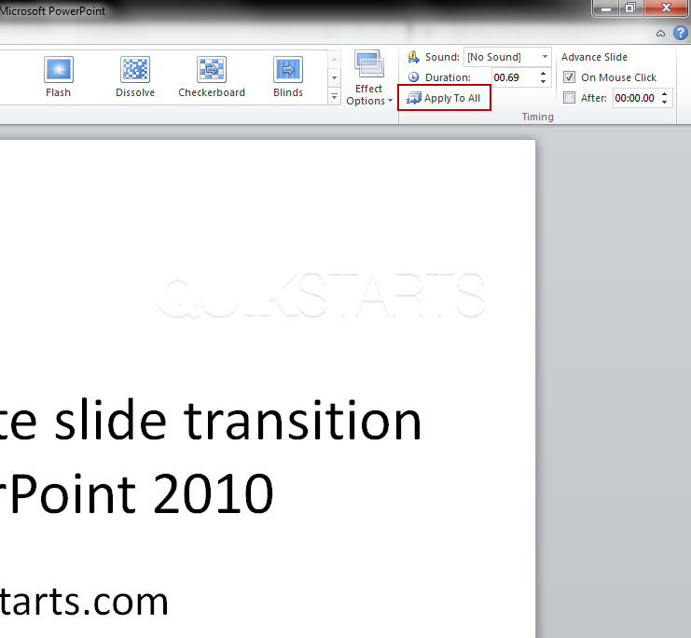Close the PowerPoint window

pos(666,8)
